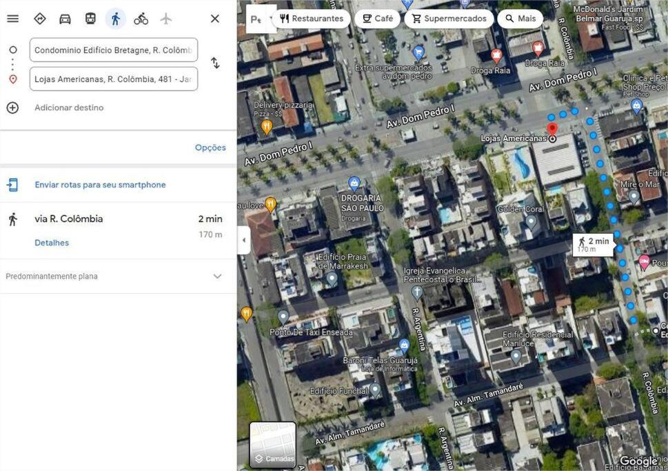668x471 pixels.
Task: Click Enviar rotas para seu smartphone
Action: (100, 185)
